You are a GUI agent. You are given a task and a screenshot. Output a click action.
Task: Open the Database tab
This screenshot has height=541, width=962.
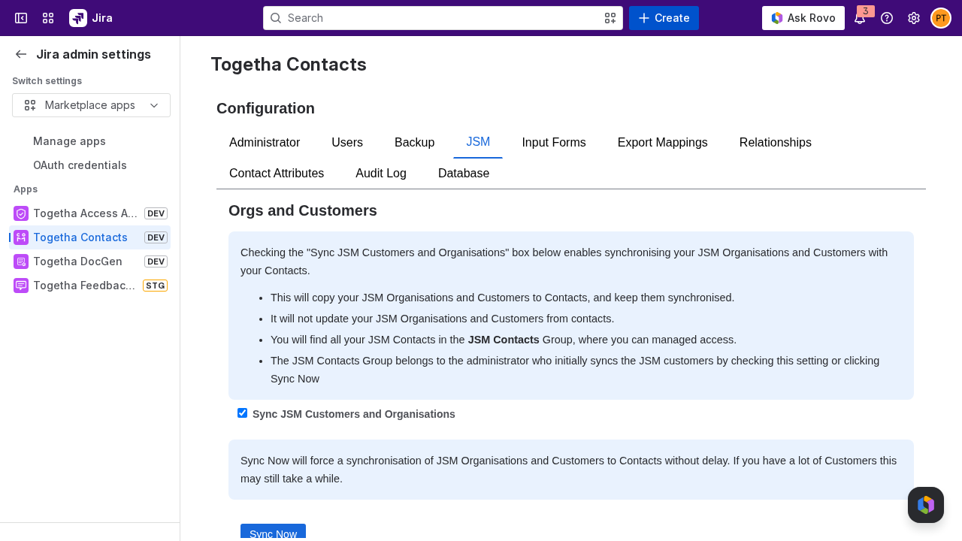tap(464, 174)
